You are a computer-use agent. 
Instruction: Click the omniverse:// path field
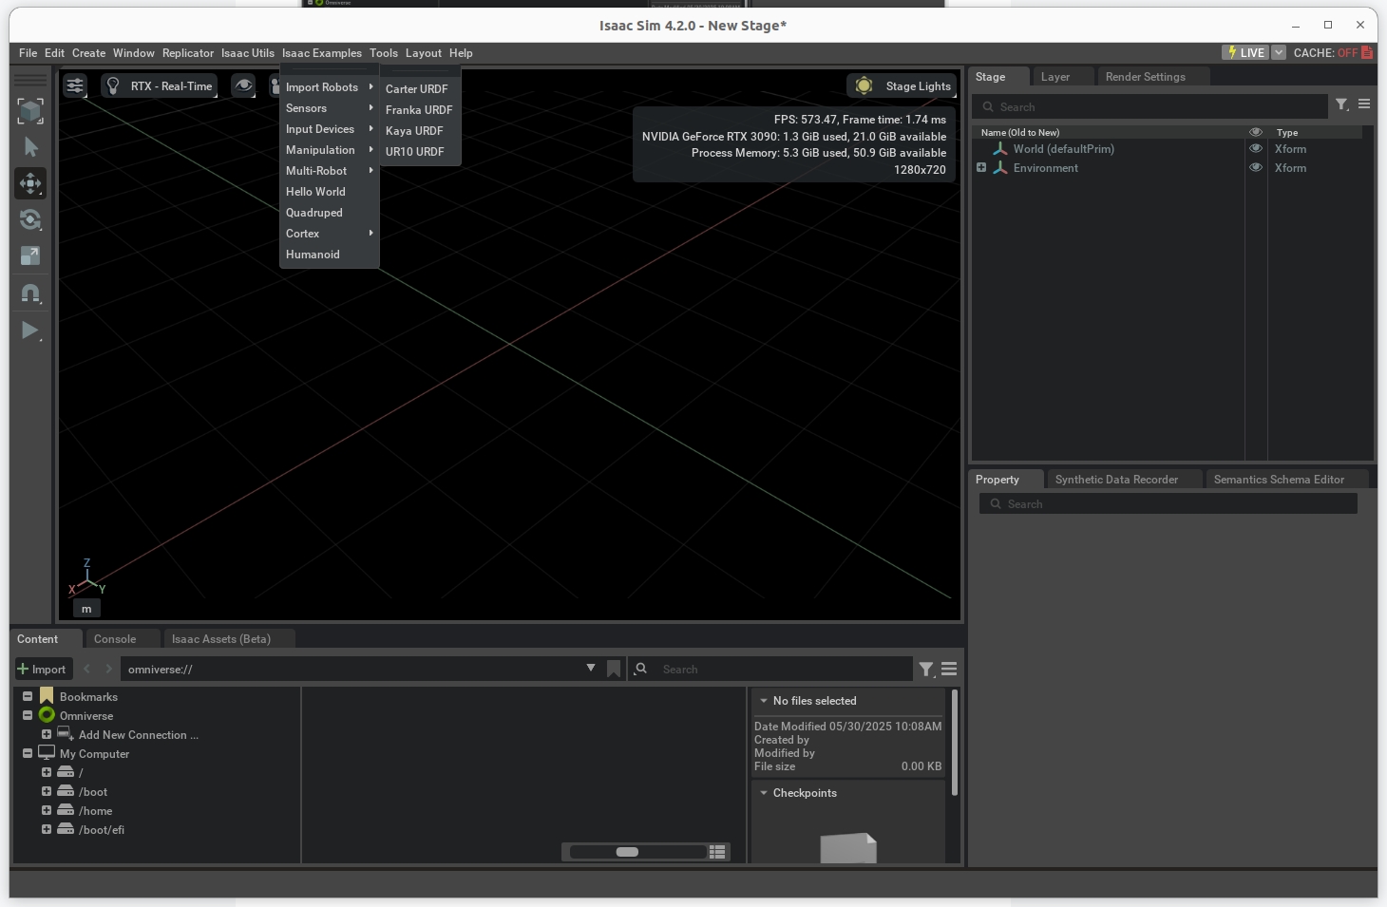351,670
